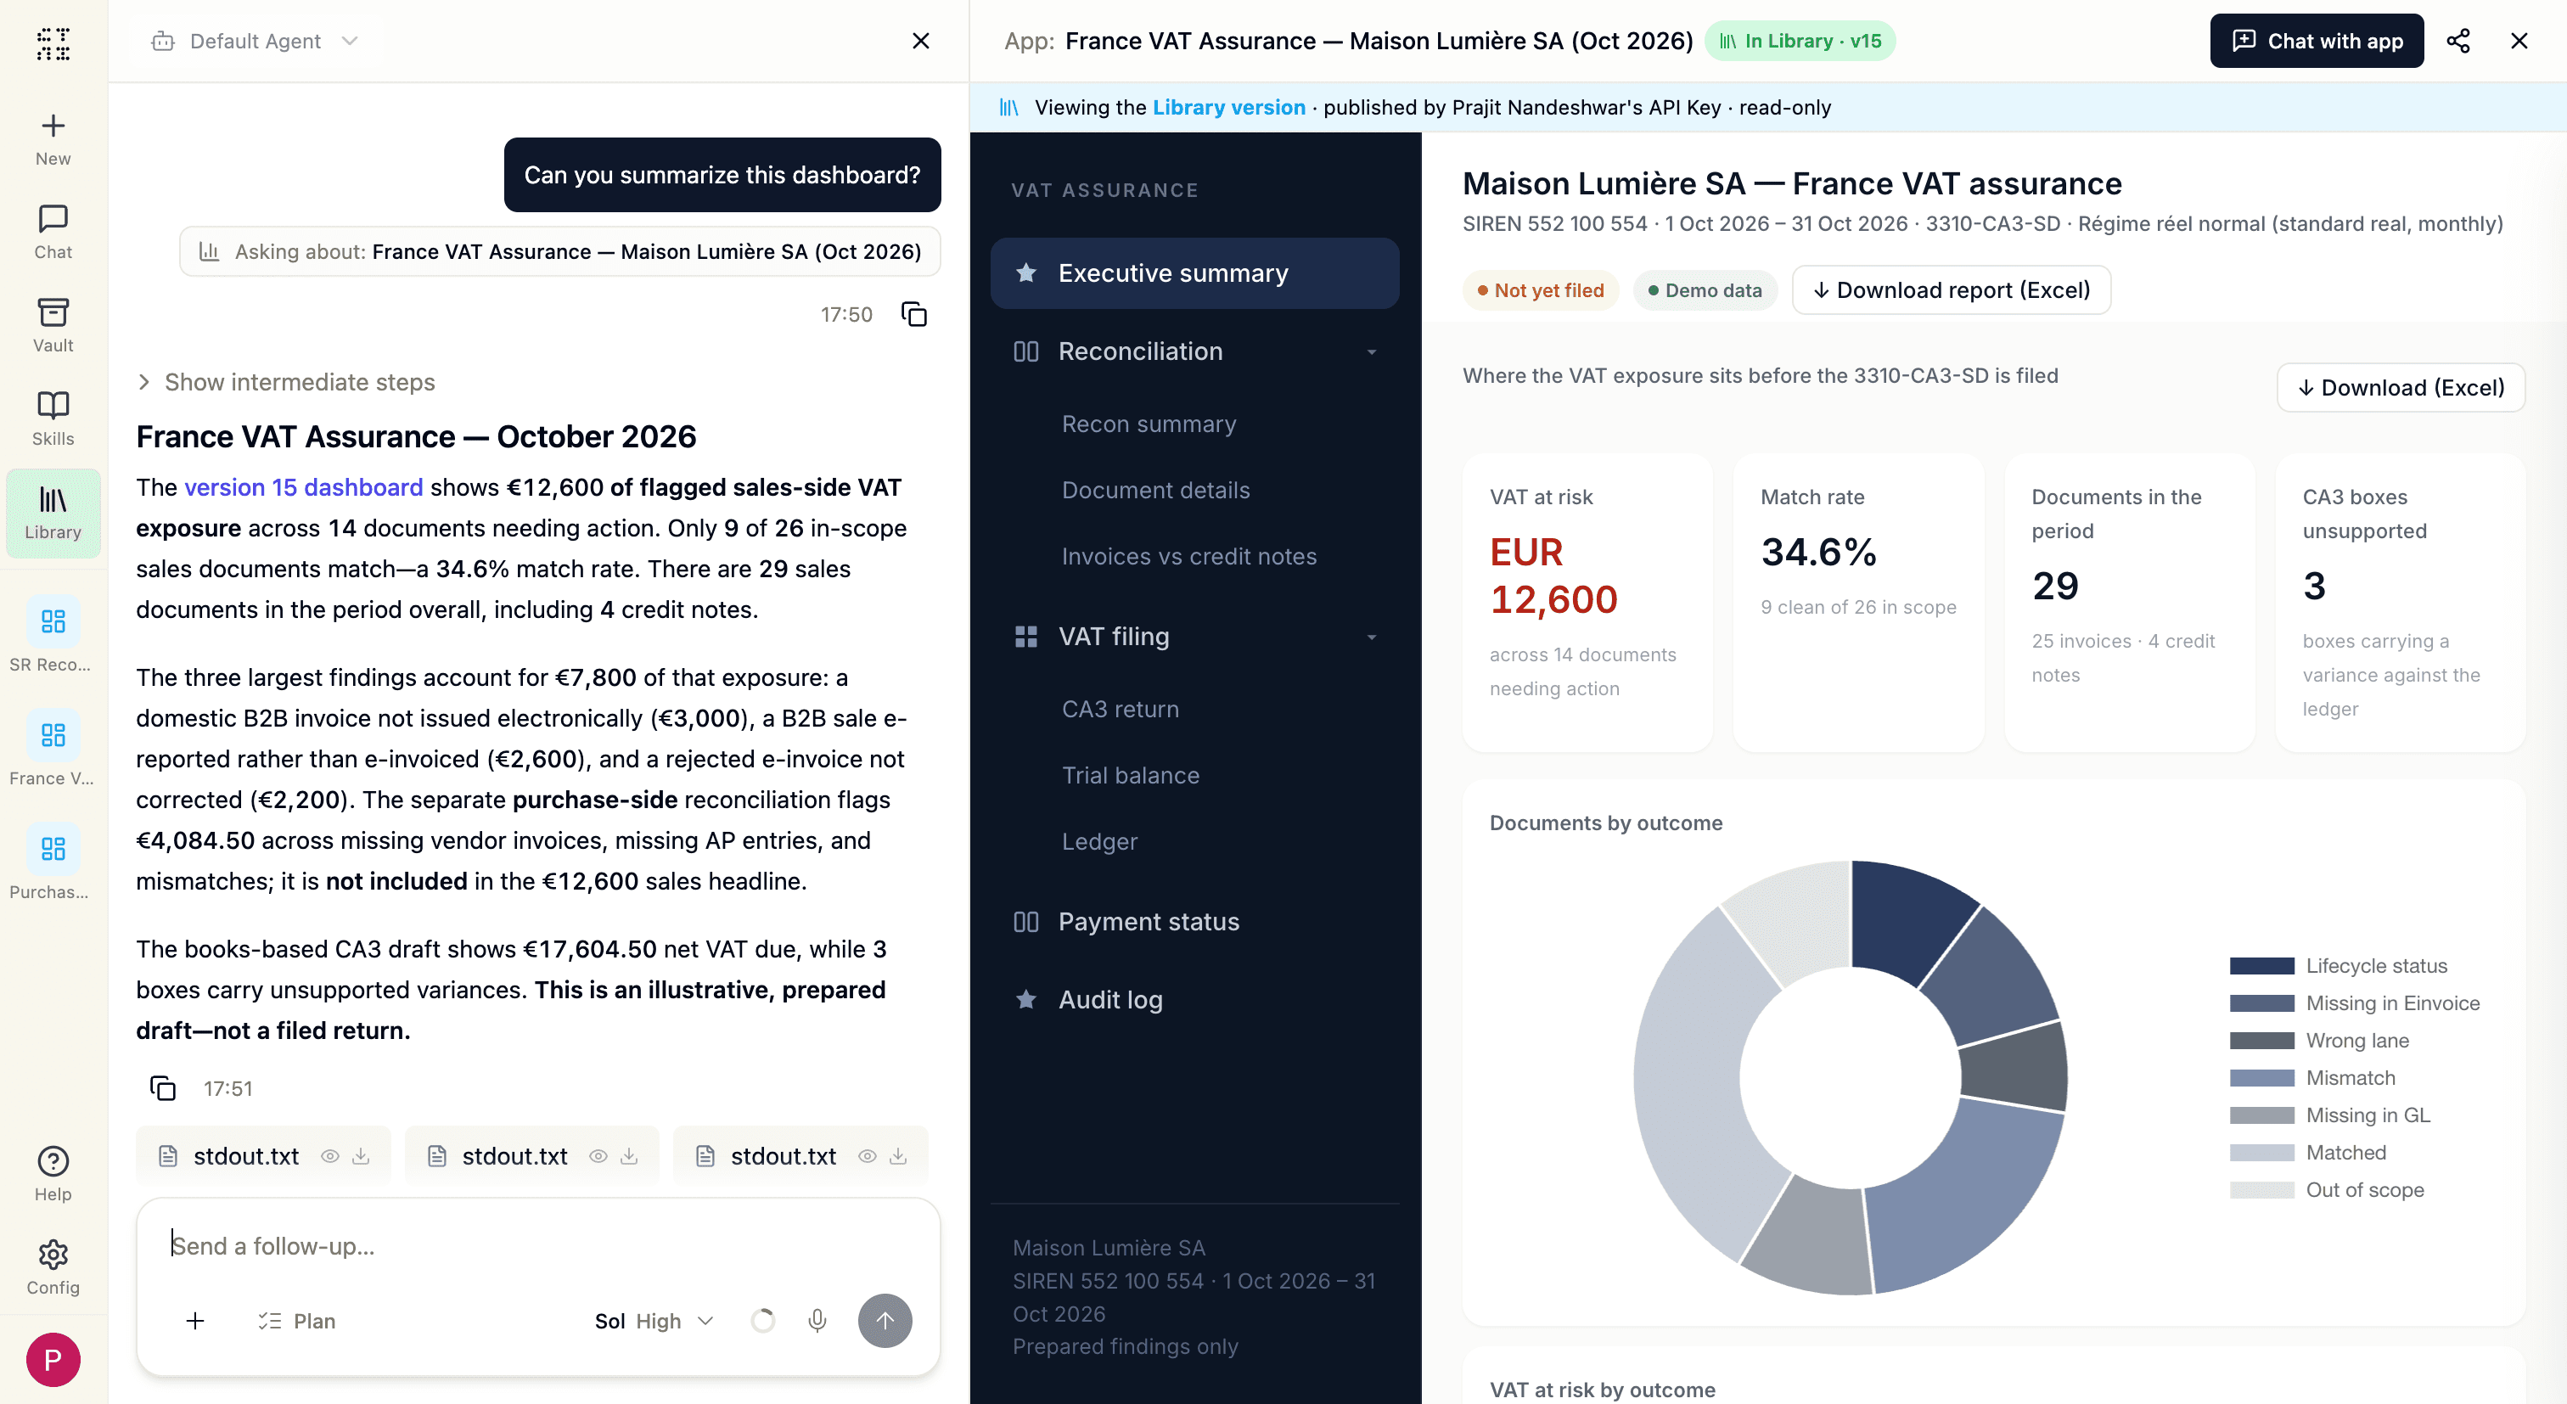Click the share icon in app header
Screen dimensions: 2567x1404
click(2457, 41)
